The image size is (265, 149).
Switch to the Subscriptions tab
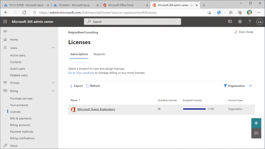79,54
